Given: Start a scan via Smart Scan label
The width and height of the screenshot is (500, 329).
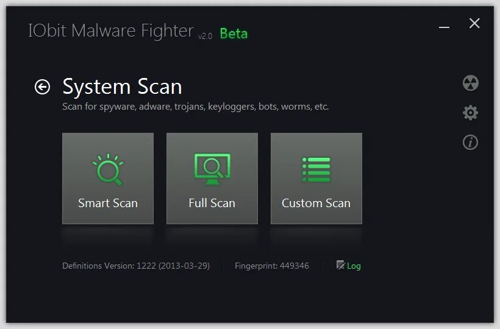Looking at the screenshot, I should tap(108, 203).
